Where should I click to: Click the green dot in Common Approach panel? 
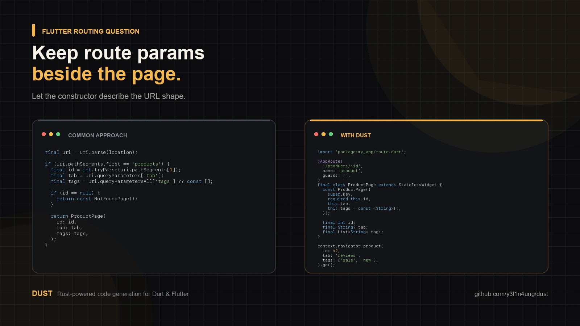58,134
